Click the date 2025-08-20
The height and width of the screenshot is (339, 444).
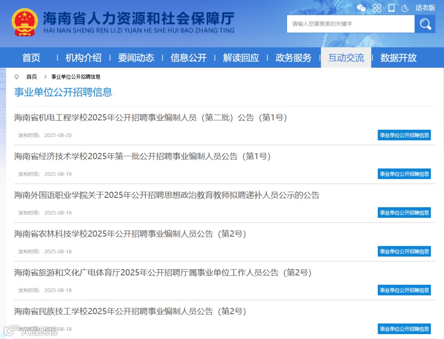coord(58,135)
